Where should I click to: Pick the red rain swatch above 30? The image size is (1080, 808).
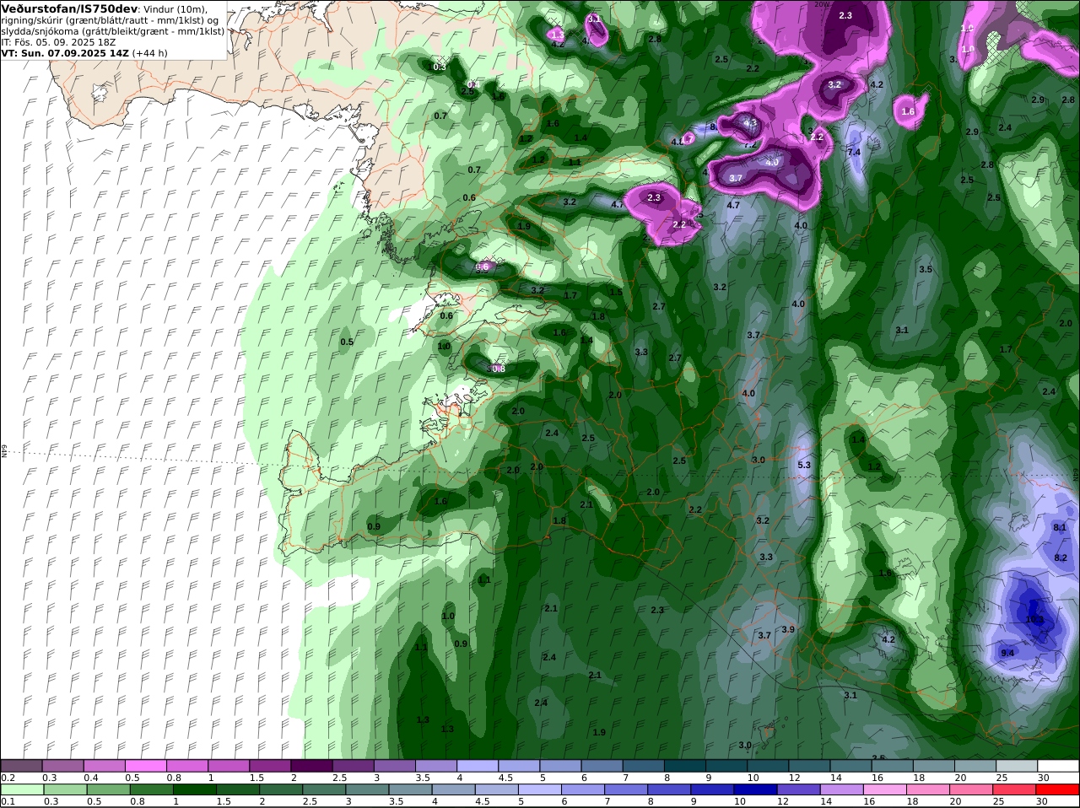[x=1058, y=791]
